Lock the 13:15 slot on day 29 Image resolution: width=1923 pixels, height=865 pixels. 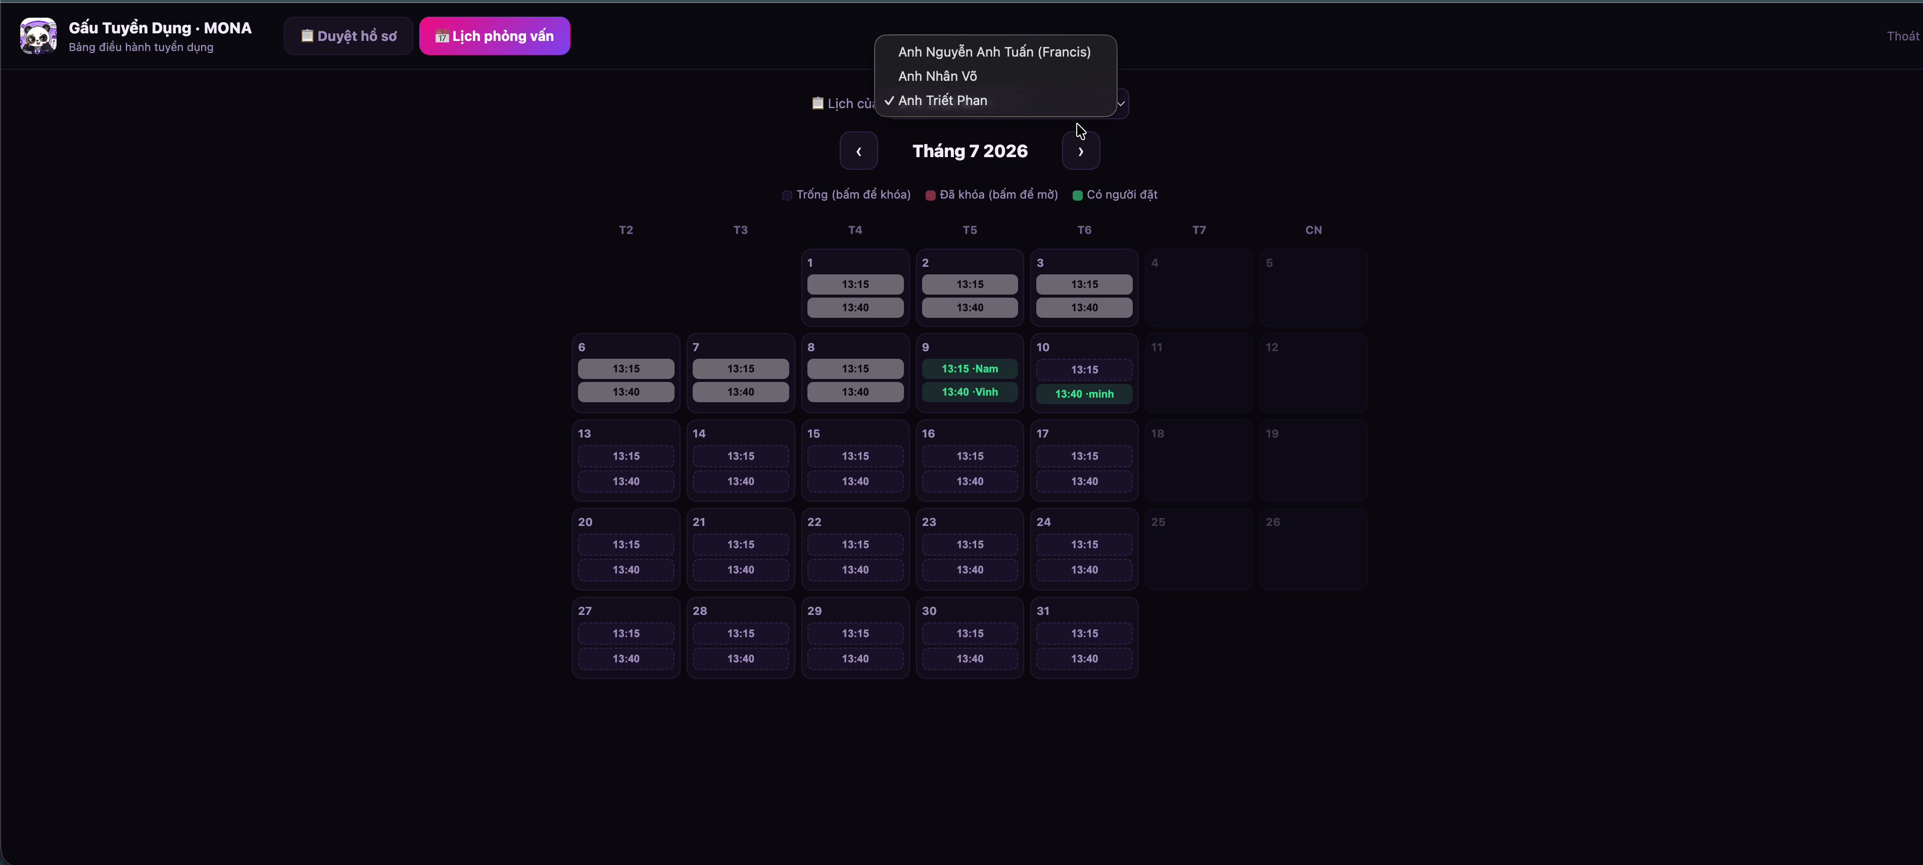855,634
